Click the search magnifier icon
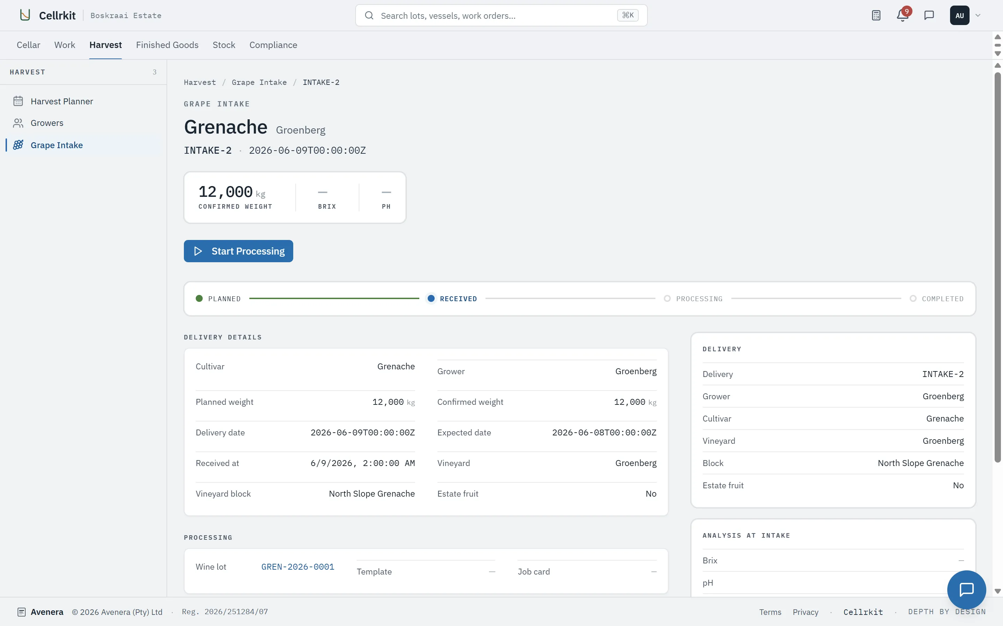Image resolution: width=1003 pixels, height=626 pixels. tap(369, 15)
